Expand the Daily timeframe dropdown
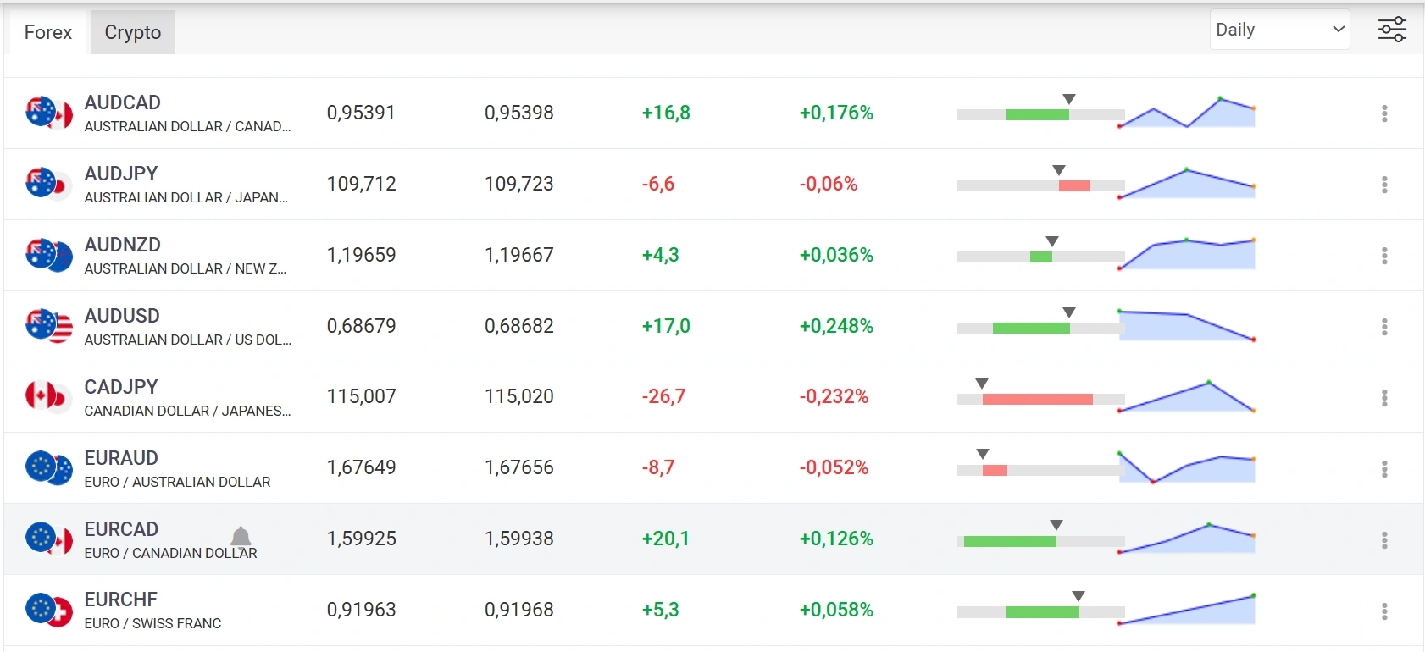The width and height of the screenshot is (1425, 652). (1279, 30)
